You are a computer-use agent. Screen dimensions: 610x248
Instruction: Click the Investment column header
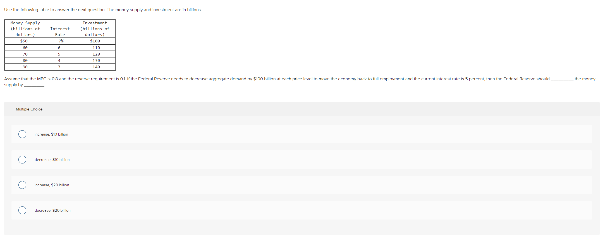95,28
